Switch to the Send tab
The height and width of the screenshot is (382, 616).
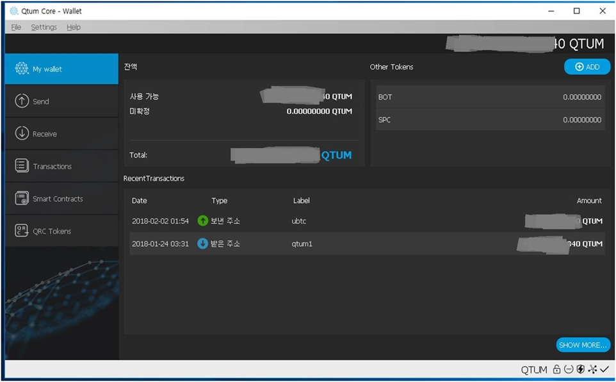coord(61,101)
